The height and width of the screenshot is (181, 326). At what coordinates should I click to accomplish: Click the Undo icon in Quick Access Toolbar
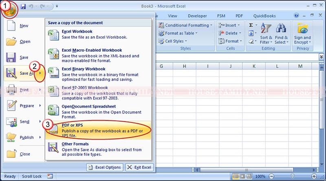click(31, 7)
